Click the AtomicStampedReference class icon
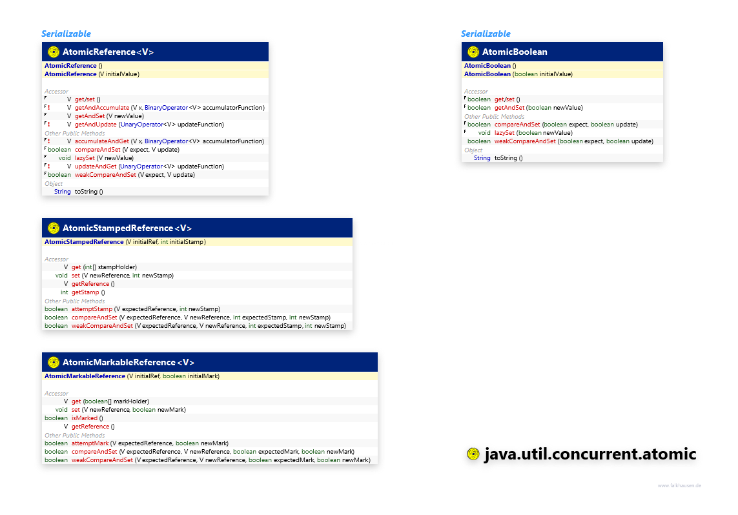 (x=54, y=228)
